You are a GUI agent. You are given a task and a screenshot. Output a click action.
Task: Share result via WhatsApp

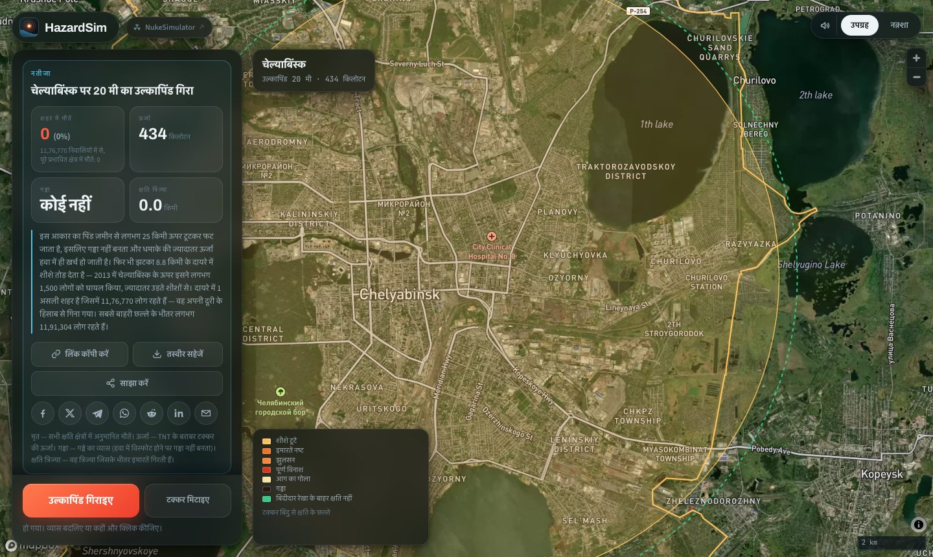pyautogui.click(x=124, y=413)
